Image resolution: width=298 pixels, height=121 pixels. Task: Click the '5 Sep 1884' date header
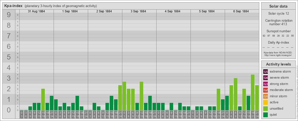pyautogui.click(x=207, y=11)
